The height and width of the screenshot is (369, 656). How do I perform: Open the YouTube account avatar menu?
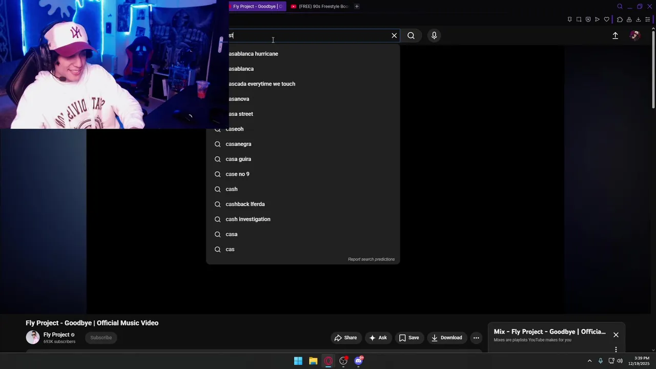pos(635,35)
